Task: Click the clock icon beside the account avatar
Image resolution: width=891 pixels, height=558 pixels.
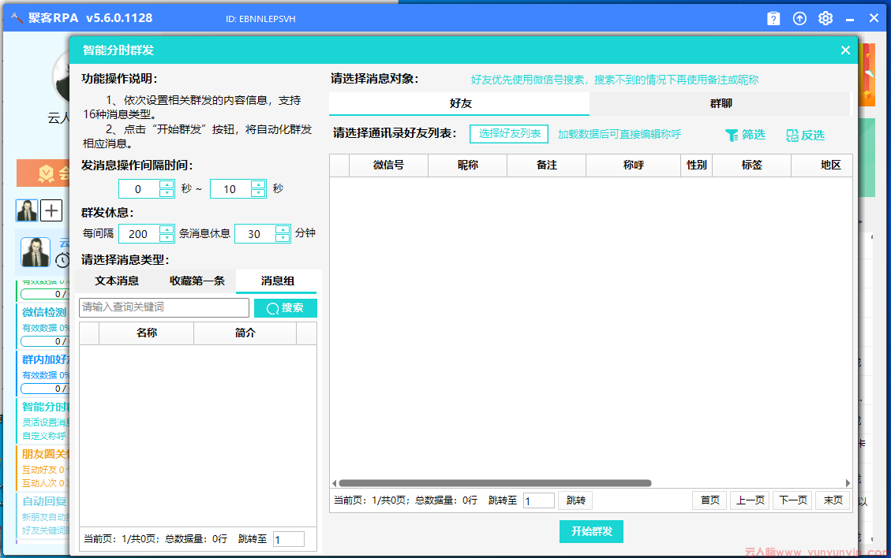Action: (x=63, y=259)
